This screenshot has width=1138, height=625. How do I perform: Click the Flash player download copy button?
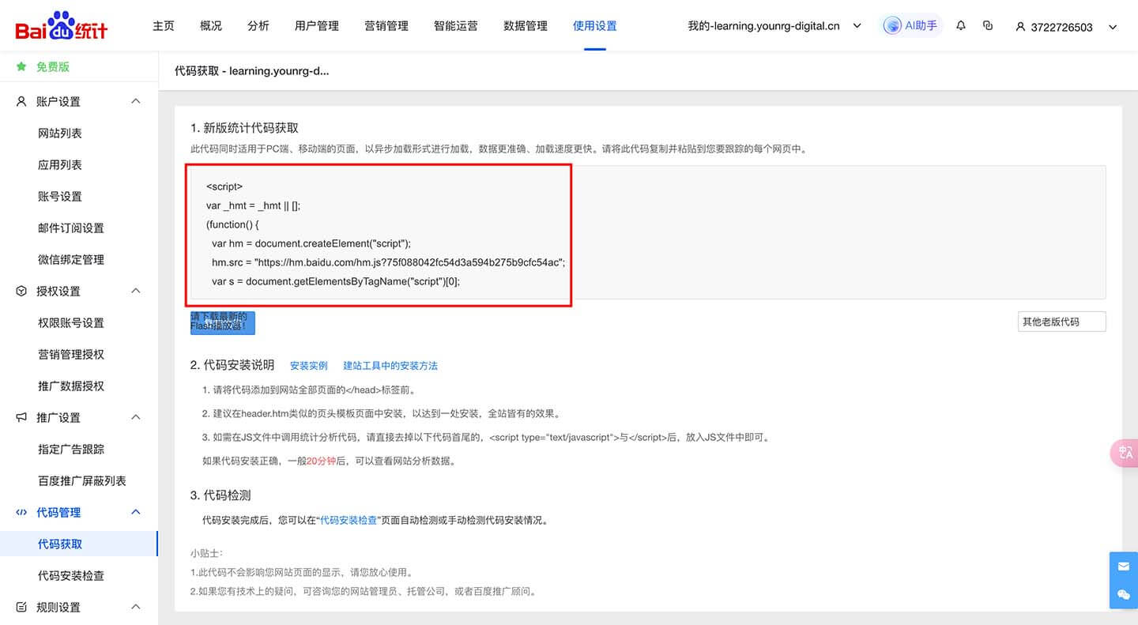pyautogui.click(x=223, y=322)
